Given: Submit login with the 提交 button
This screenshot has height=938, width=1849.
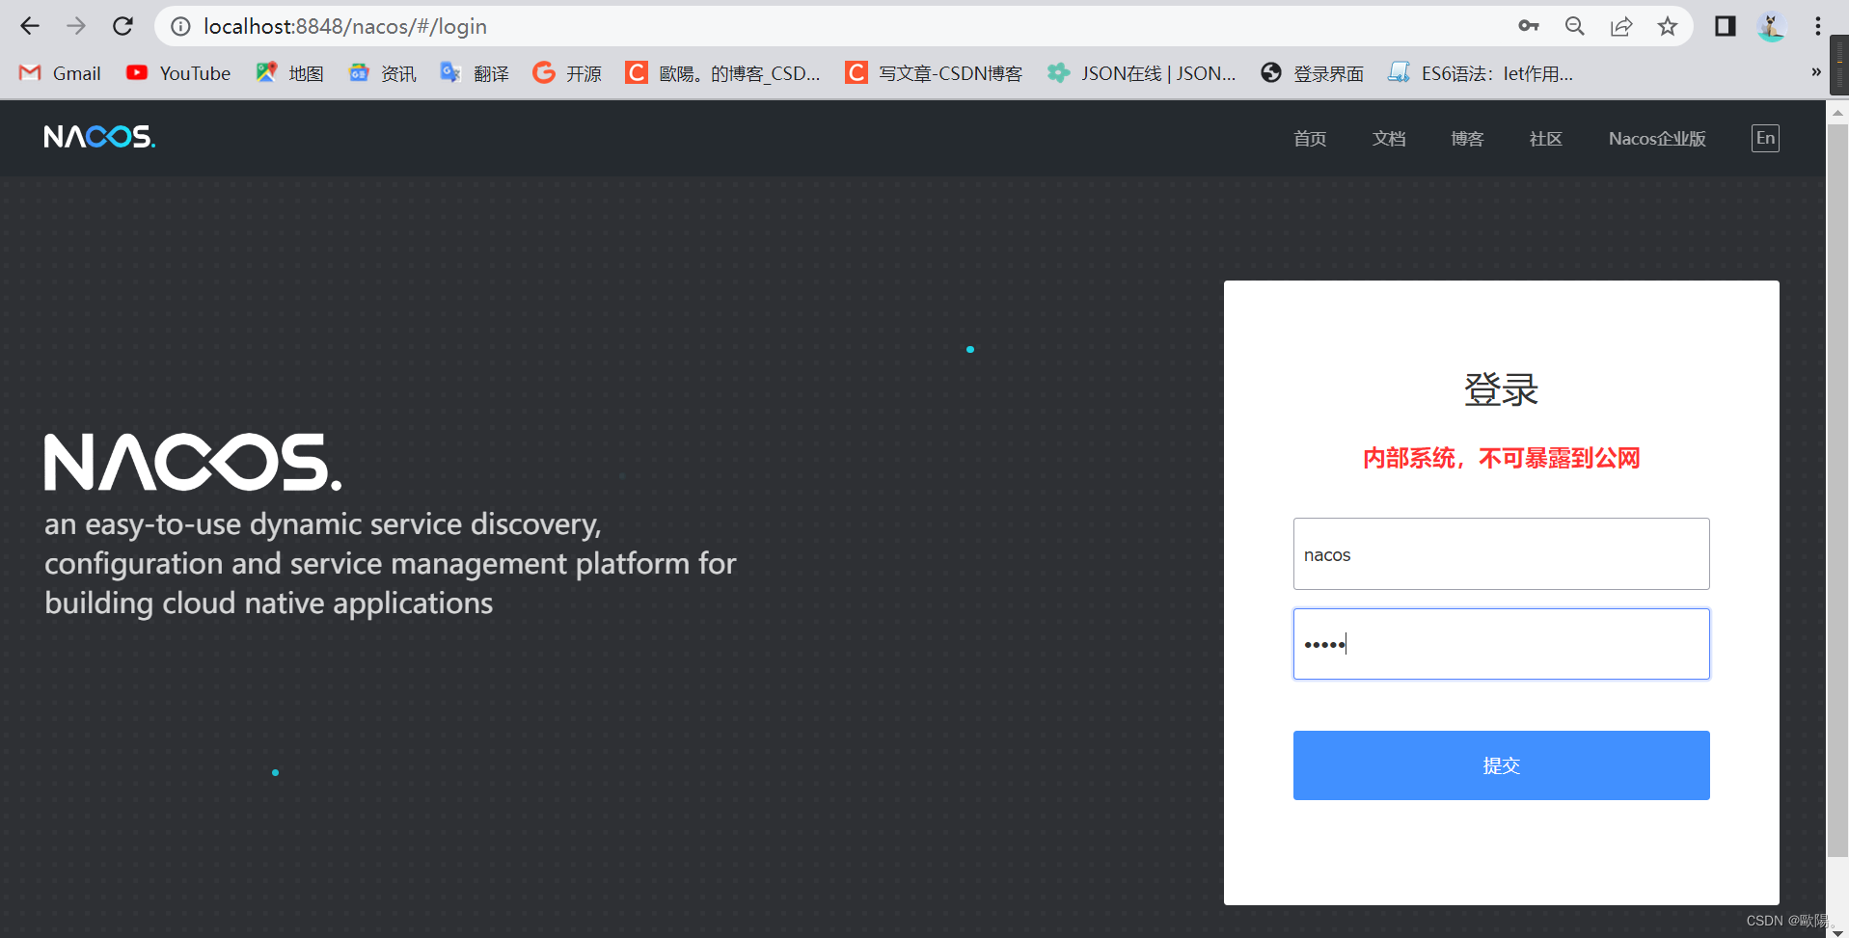Looking at the screenshot, I should (1501, 765).
